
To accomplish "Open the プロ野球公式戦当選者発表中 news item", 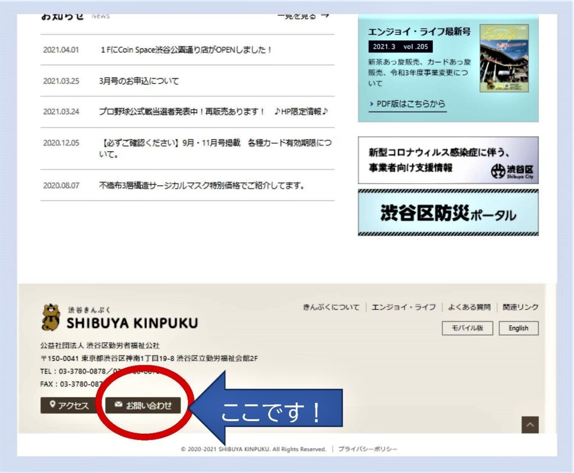I will coord(214,111).
